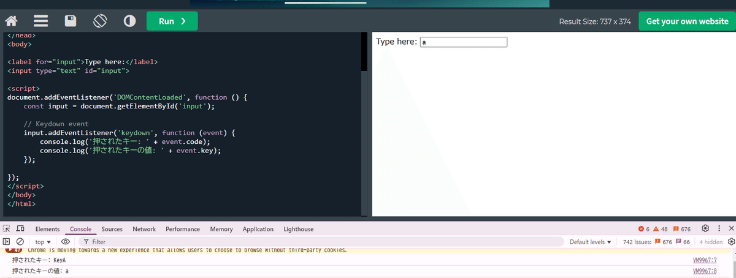Open the Application tab
The image size is (736, 278).
coord(258,229)
